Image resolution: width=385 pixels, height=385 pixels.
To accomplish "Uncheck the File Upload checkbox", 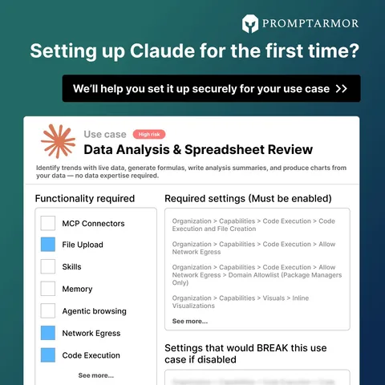I will coord(48,245).
